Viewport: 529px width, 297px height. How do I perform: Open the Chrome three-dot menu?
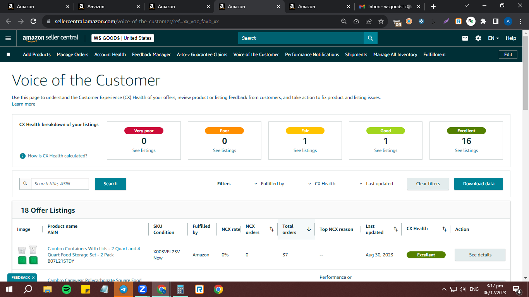[x=520, y=22]
